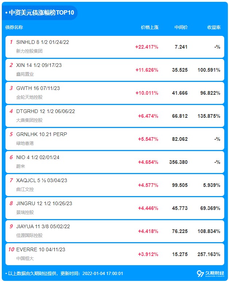Click the +22.417% price gain value

[x=147, y=47]
